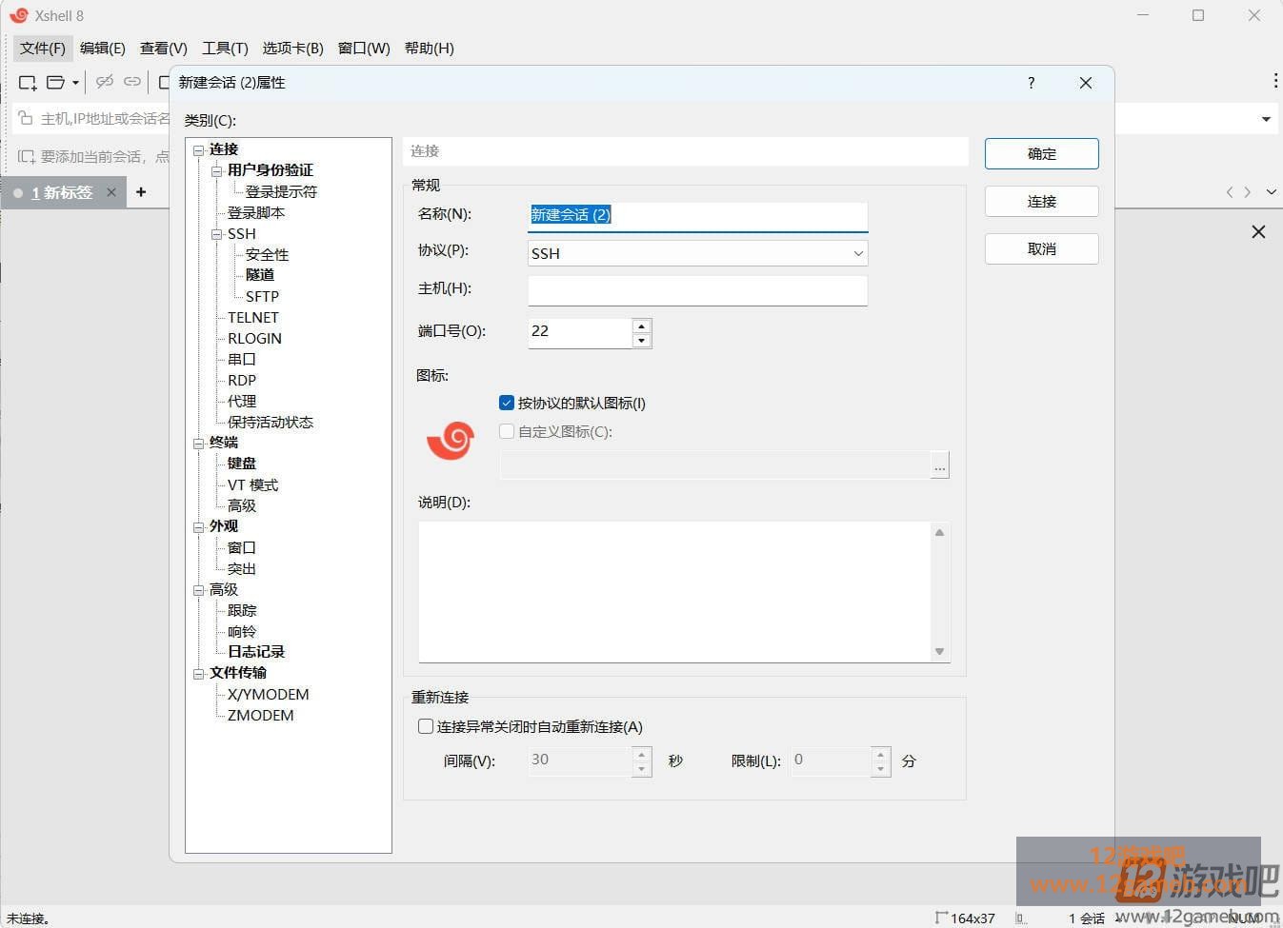1283x928 pixels.
Task: Select ZMODEM in the category tree
Action: pos(260,715)
